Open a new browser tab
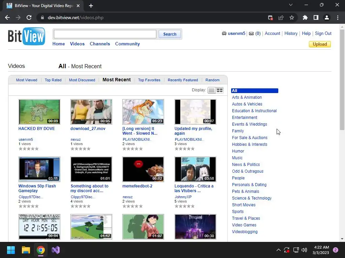 pyautogui.click(x=91, y=6)
